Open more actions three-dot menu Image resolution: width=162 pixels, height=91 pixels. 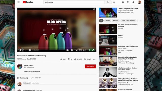[x=94, y=59]
